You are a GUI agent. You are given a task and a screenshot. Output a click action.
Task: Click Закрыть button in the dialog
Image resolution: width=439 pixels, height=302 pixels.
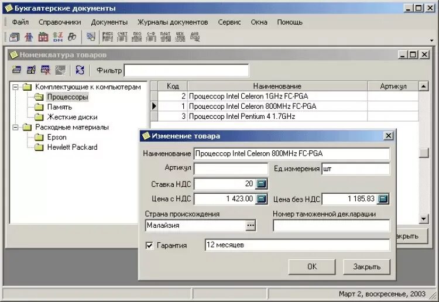tap(366, 266)
